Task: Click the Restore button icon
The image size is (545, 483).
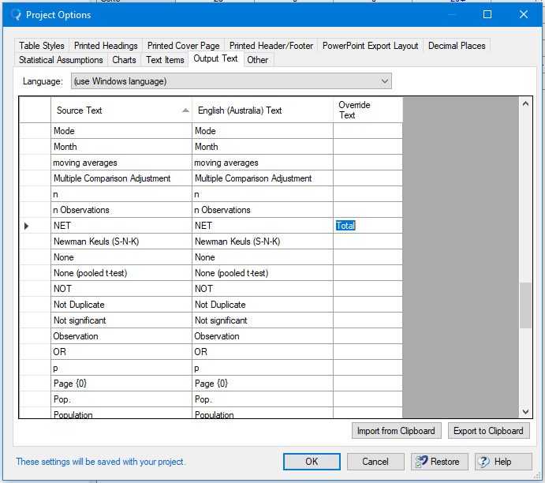Action: click(x=421, y=462)
